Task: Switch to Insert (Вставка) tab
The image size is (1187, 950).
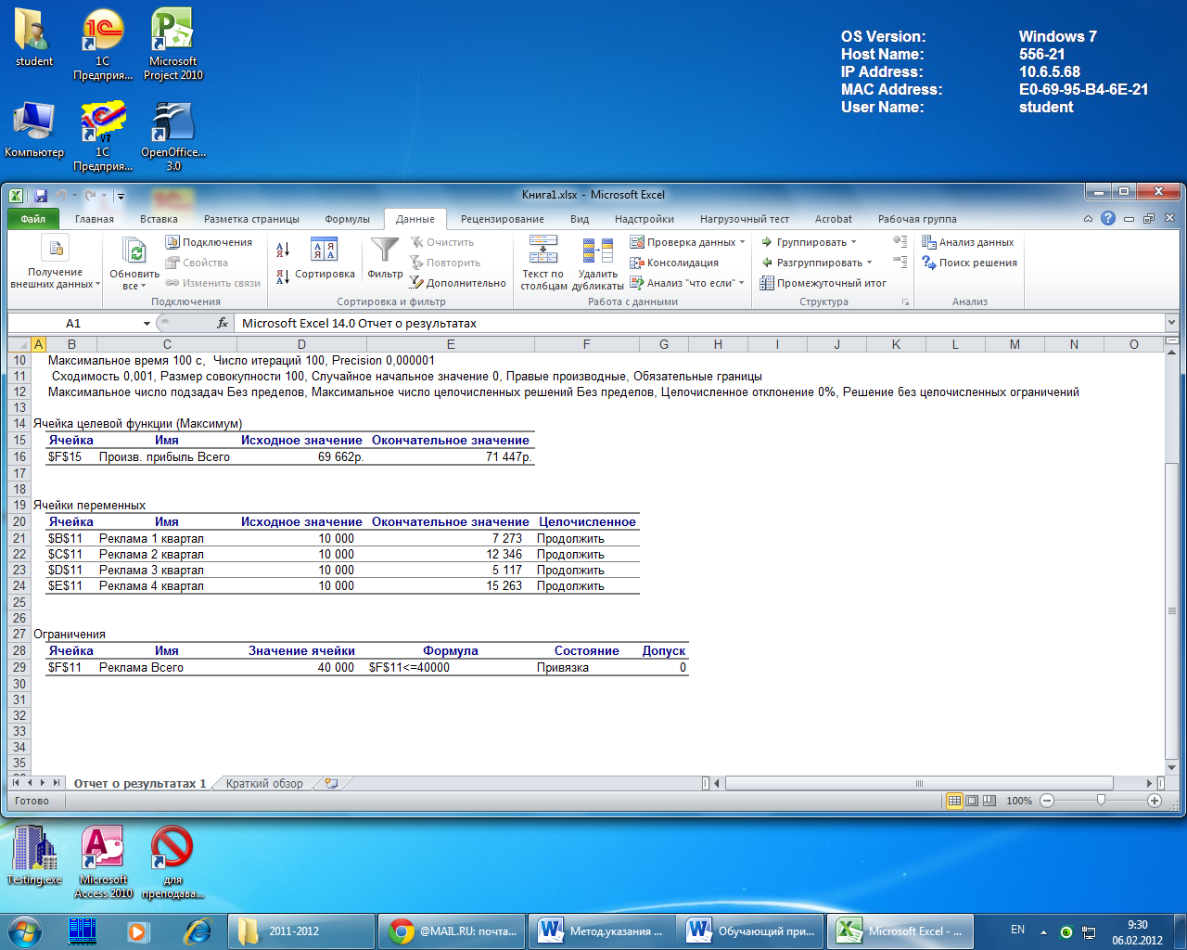Action: click(x=159, y=219)
